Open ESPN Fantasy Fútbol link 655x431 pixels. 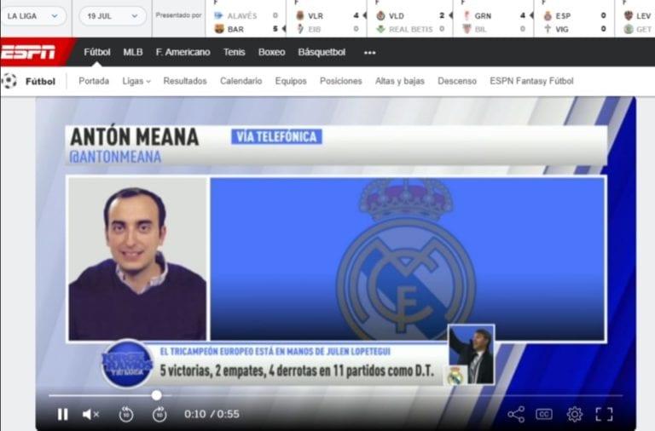tap(531, 81)
